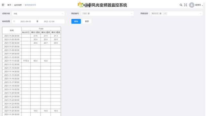Select row 2021-11-20 00:00 time cell

click(x=12, y=93)
